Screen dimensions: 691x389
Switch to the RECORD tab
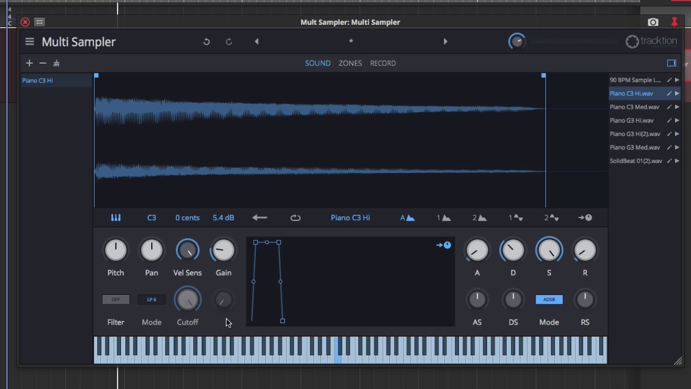(x=383, y=63)
